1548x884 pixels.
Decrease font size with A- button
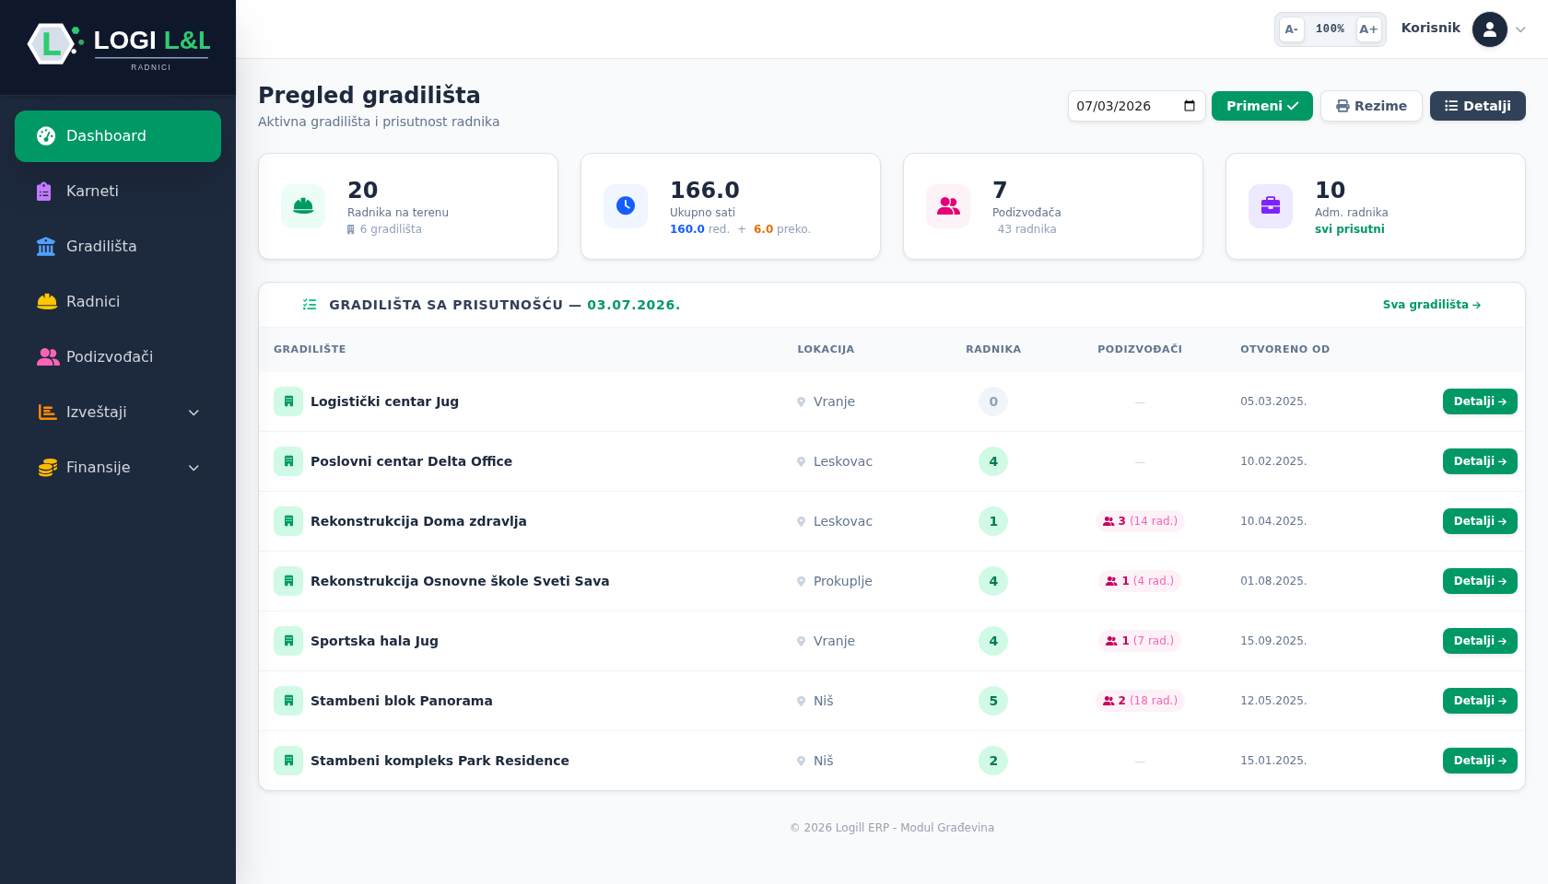click(1292, 29)
